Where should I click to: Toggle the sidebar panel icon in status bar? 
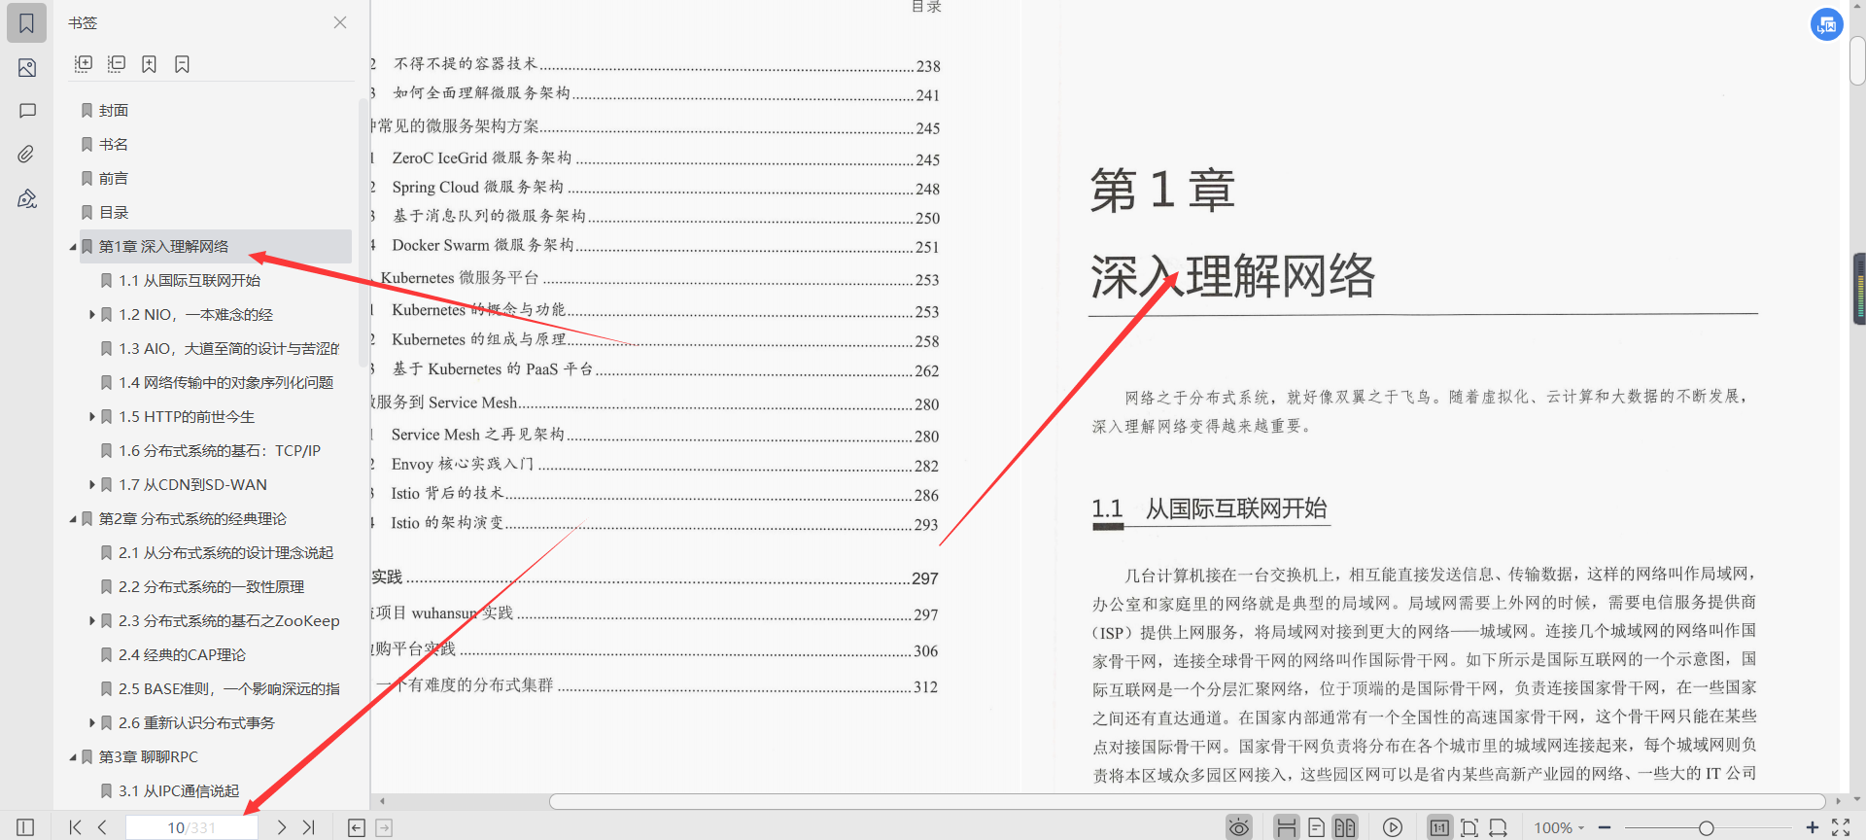25,827
